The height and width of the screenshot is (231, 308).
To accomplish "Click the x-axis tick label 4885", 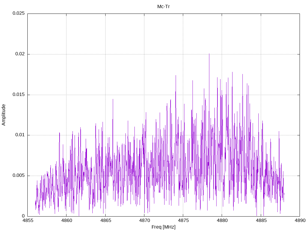I will [261, 220].
